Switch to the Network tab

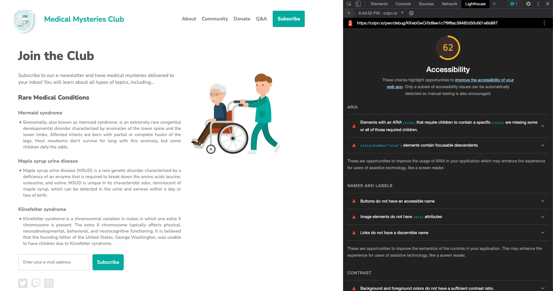coord(449,4)
